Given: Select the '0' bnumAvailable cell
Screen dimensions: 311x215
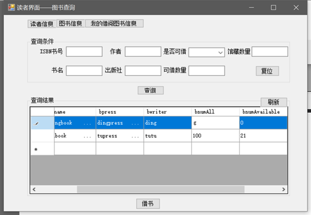Looking at the screenshot, I should (x=263, y=123).
